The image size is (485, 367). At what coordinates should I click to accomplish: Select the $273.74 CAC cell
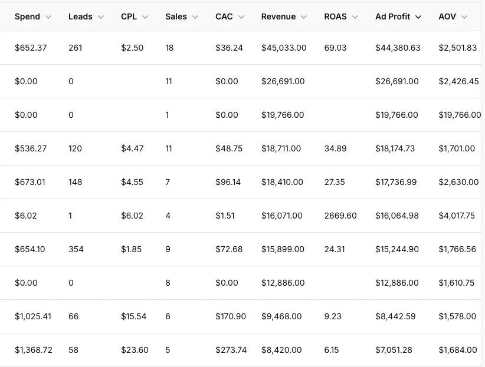click(x=231, y=350)
